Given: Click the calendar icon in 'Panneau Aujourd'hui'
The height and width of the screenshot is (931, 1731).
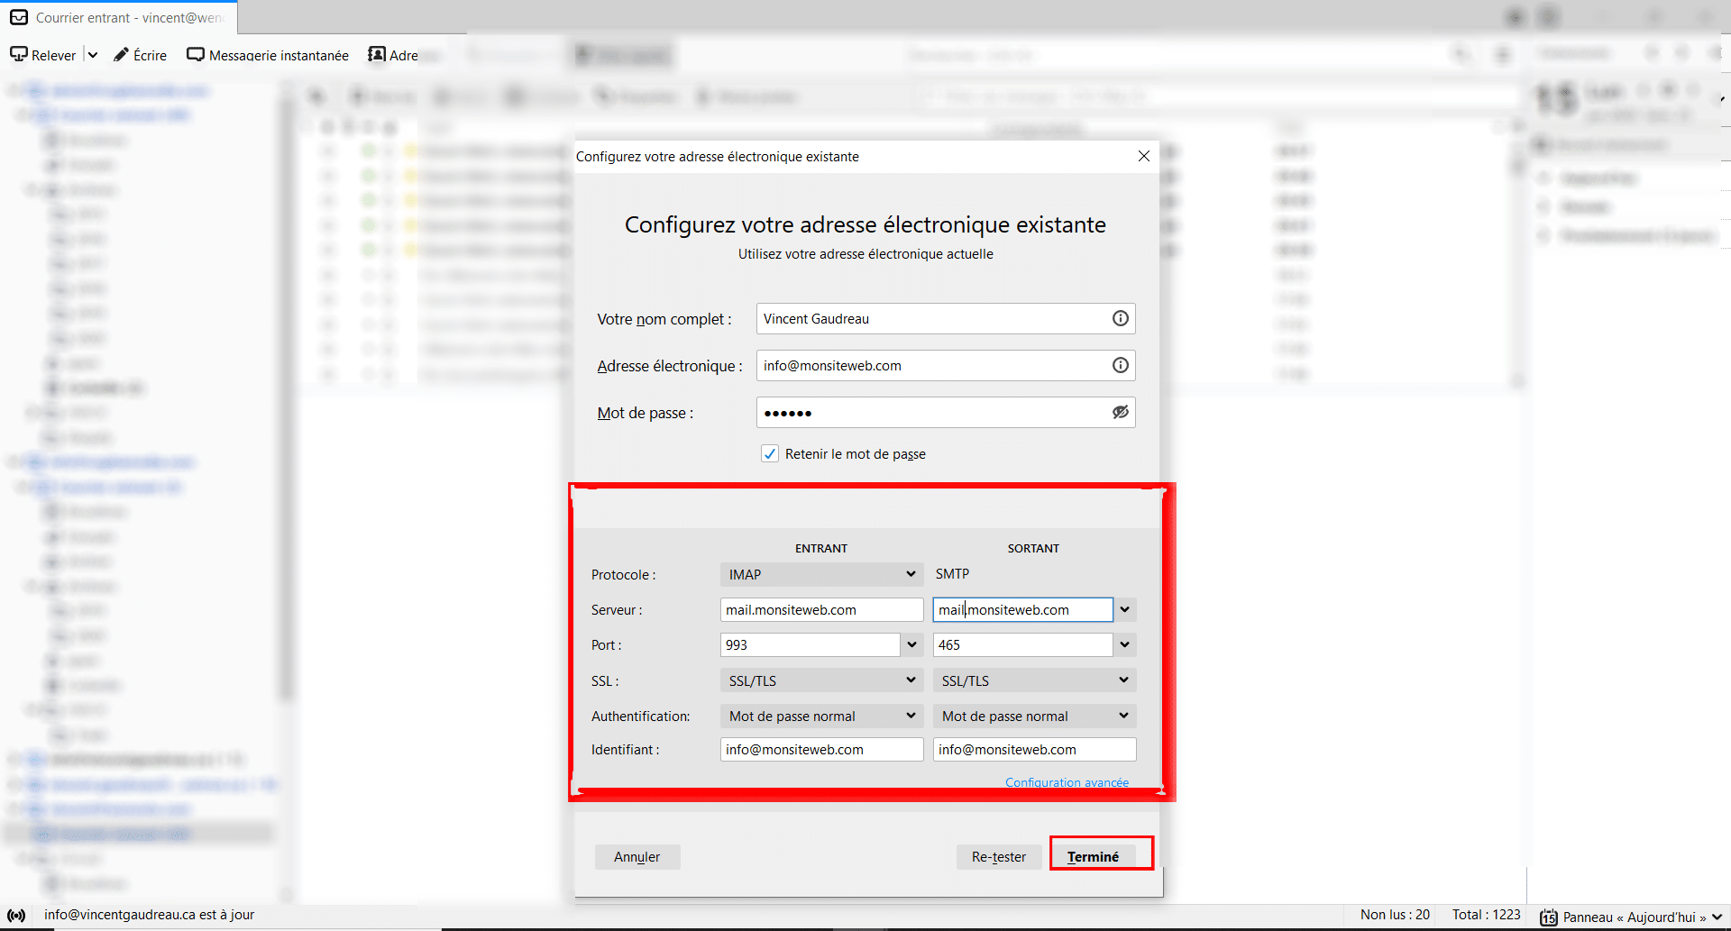Looking at the screenshot, I should coord(1548,917).
